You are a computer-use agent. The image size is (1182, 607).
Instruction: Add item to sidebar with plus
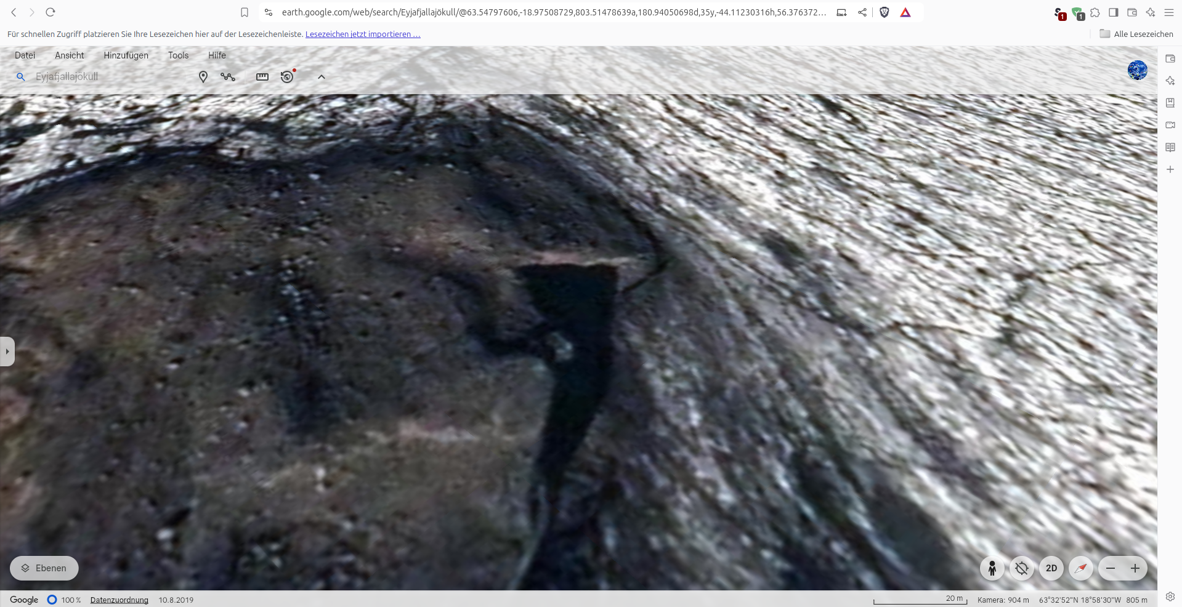[1170, 169]
